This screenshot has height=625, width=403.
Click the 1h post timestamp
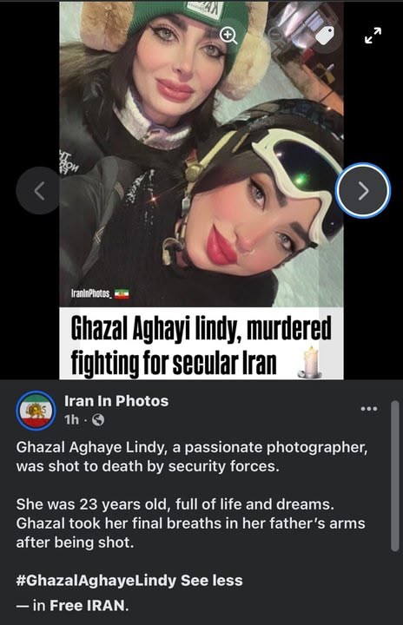click(x=72, y=420)
